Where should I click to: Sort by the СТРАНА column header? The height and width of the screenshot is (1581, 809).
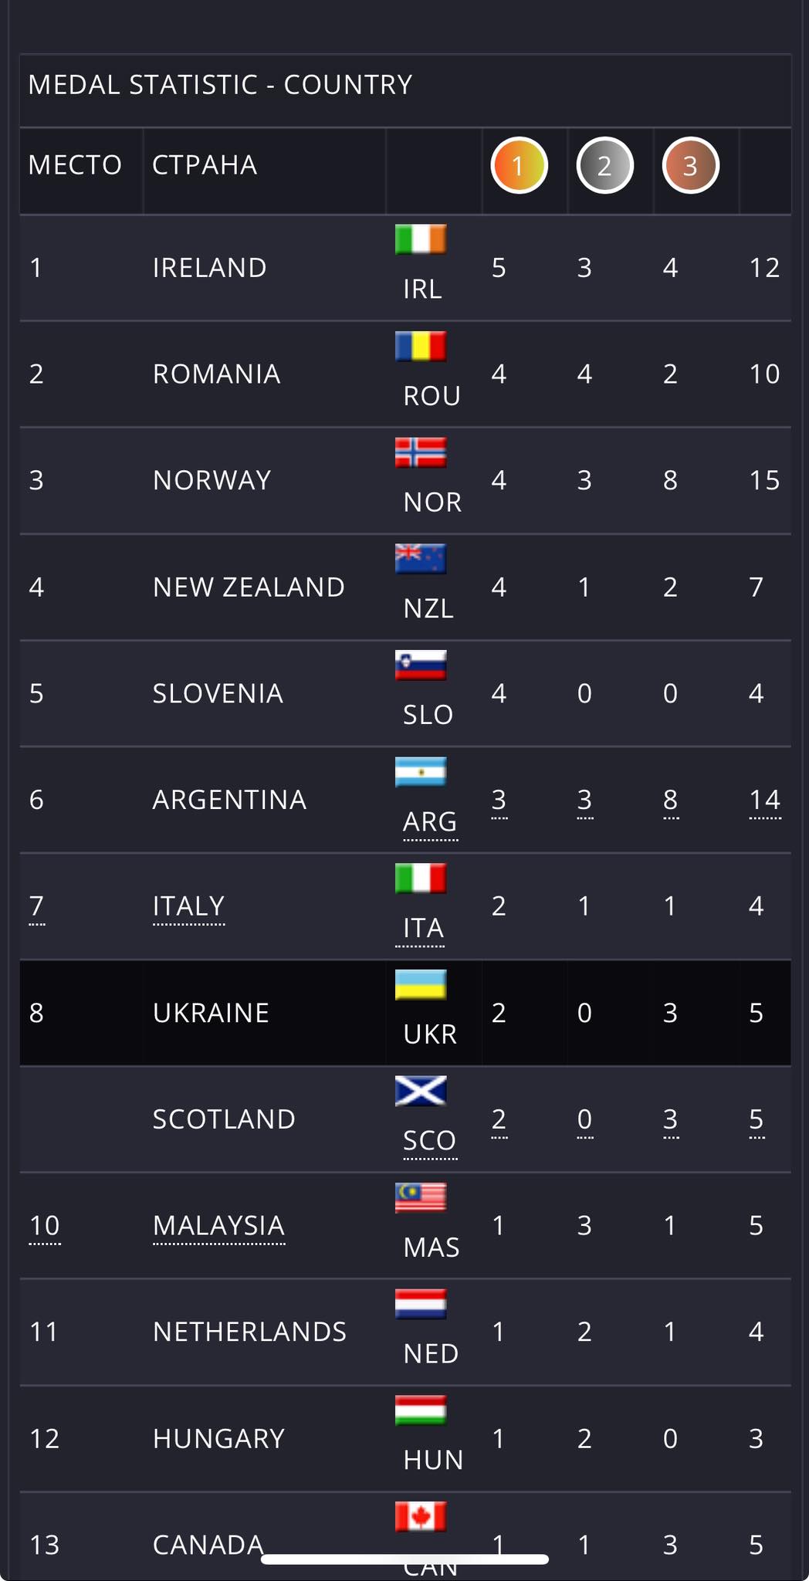205,165
